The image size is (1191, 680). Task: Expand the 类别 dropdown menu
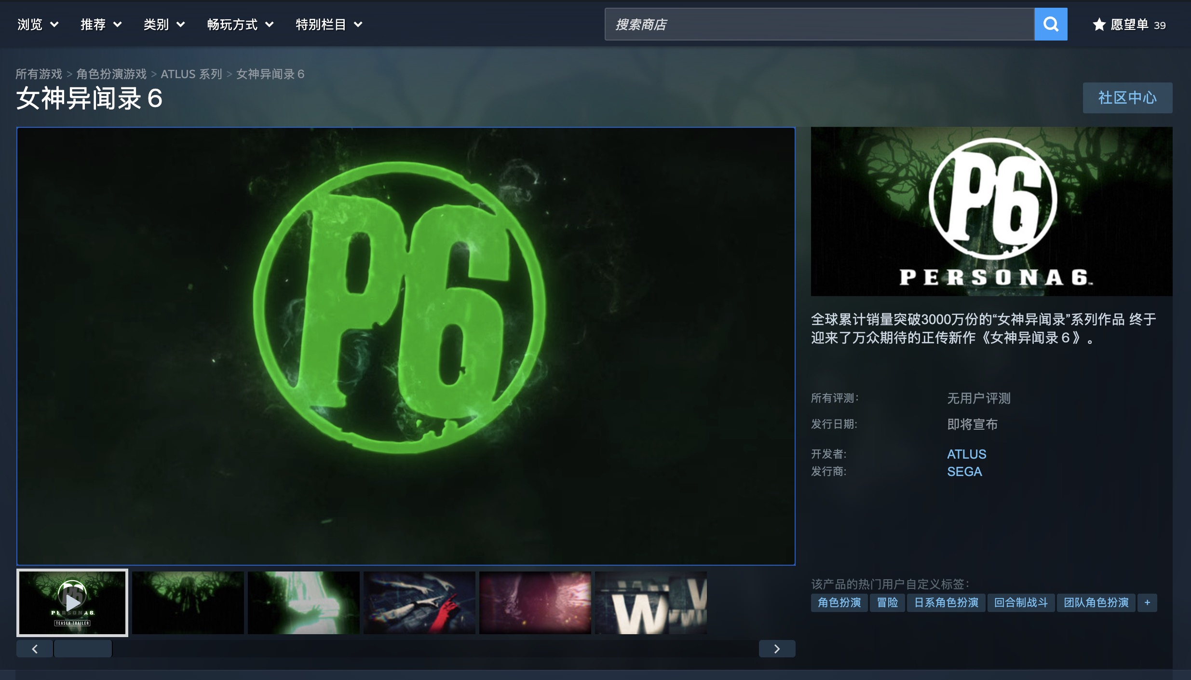[x=164, y=25]
